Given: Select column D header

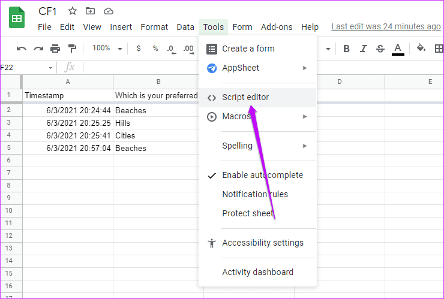Looking at the screenshot, I should [x=340, y=82].
